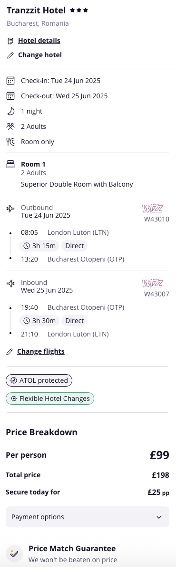Viewport: 176px width, 567px height.
Task: Click the Change hotel link
Action: coord(39,55)
